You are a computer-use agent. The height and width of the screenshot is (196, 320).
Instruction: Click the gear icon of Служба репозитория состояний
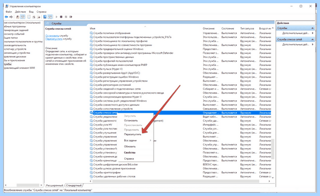click(91, 85)
